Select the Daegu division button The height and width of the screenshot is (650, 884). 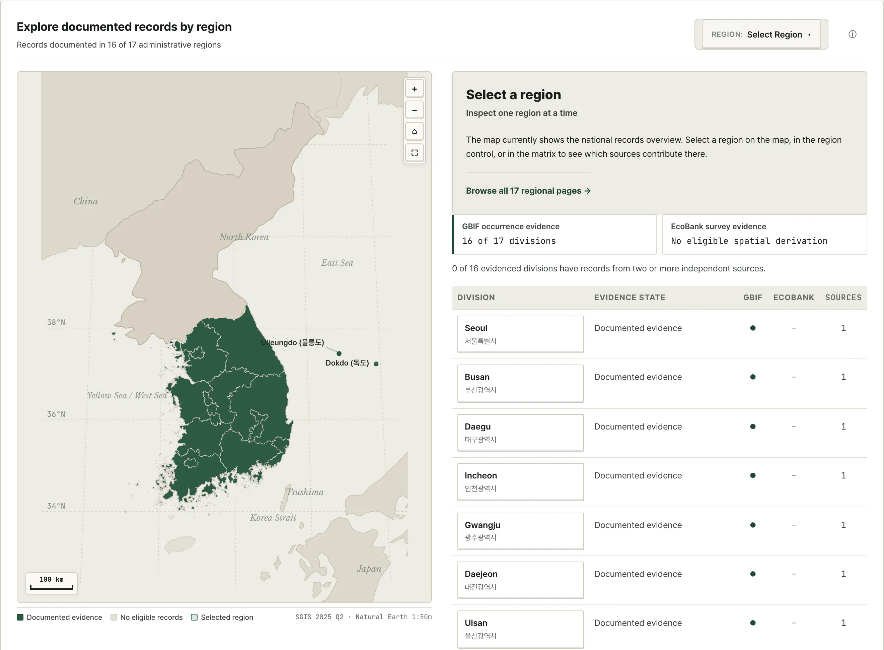520,433
